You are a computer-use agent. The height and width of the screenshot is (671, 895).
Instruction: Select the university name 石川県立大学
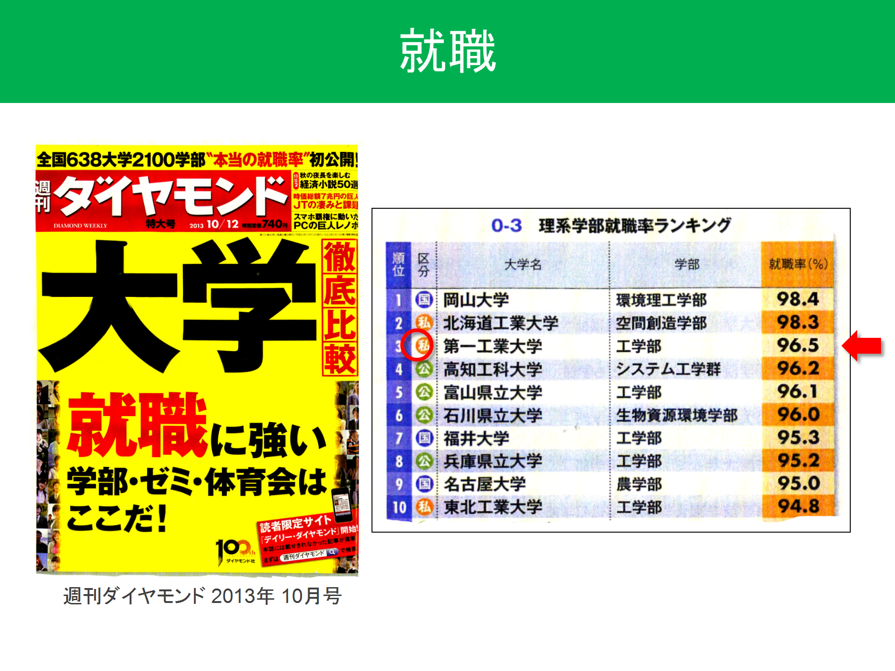(493, 415)
